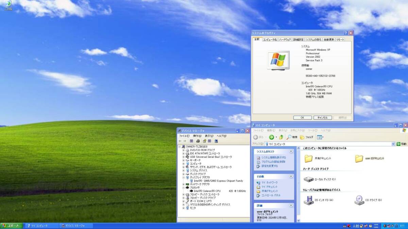Image resolution: width=408 pixels, height=229 pixels.
Task: Click the forward green arrow in マイ コンピュータ
Action: coord(271,137)
